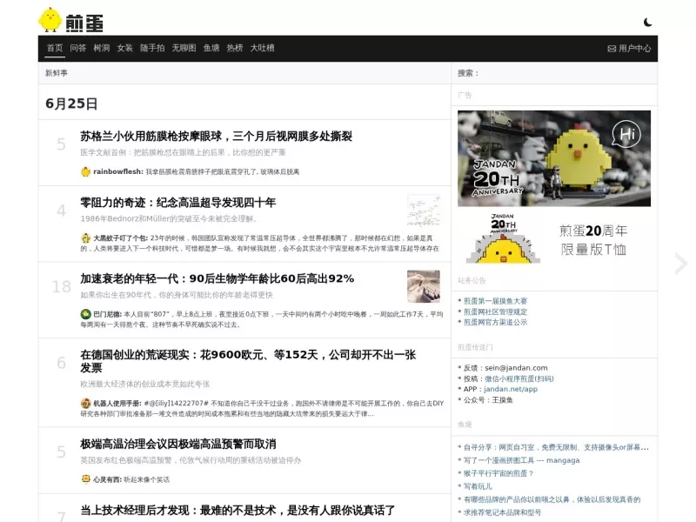Go to the 女装 section
Viewport: 696px width, 522px height.
pos(124,48)
